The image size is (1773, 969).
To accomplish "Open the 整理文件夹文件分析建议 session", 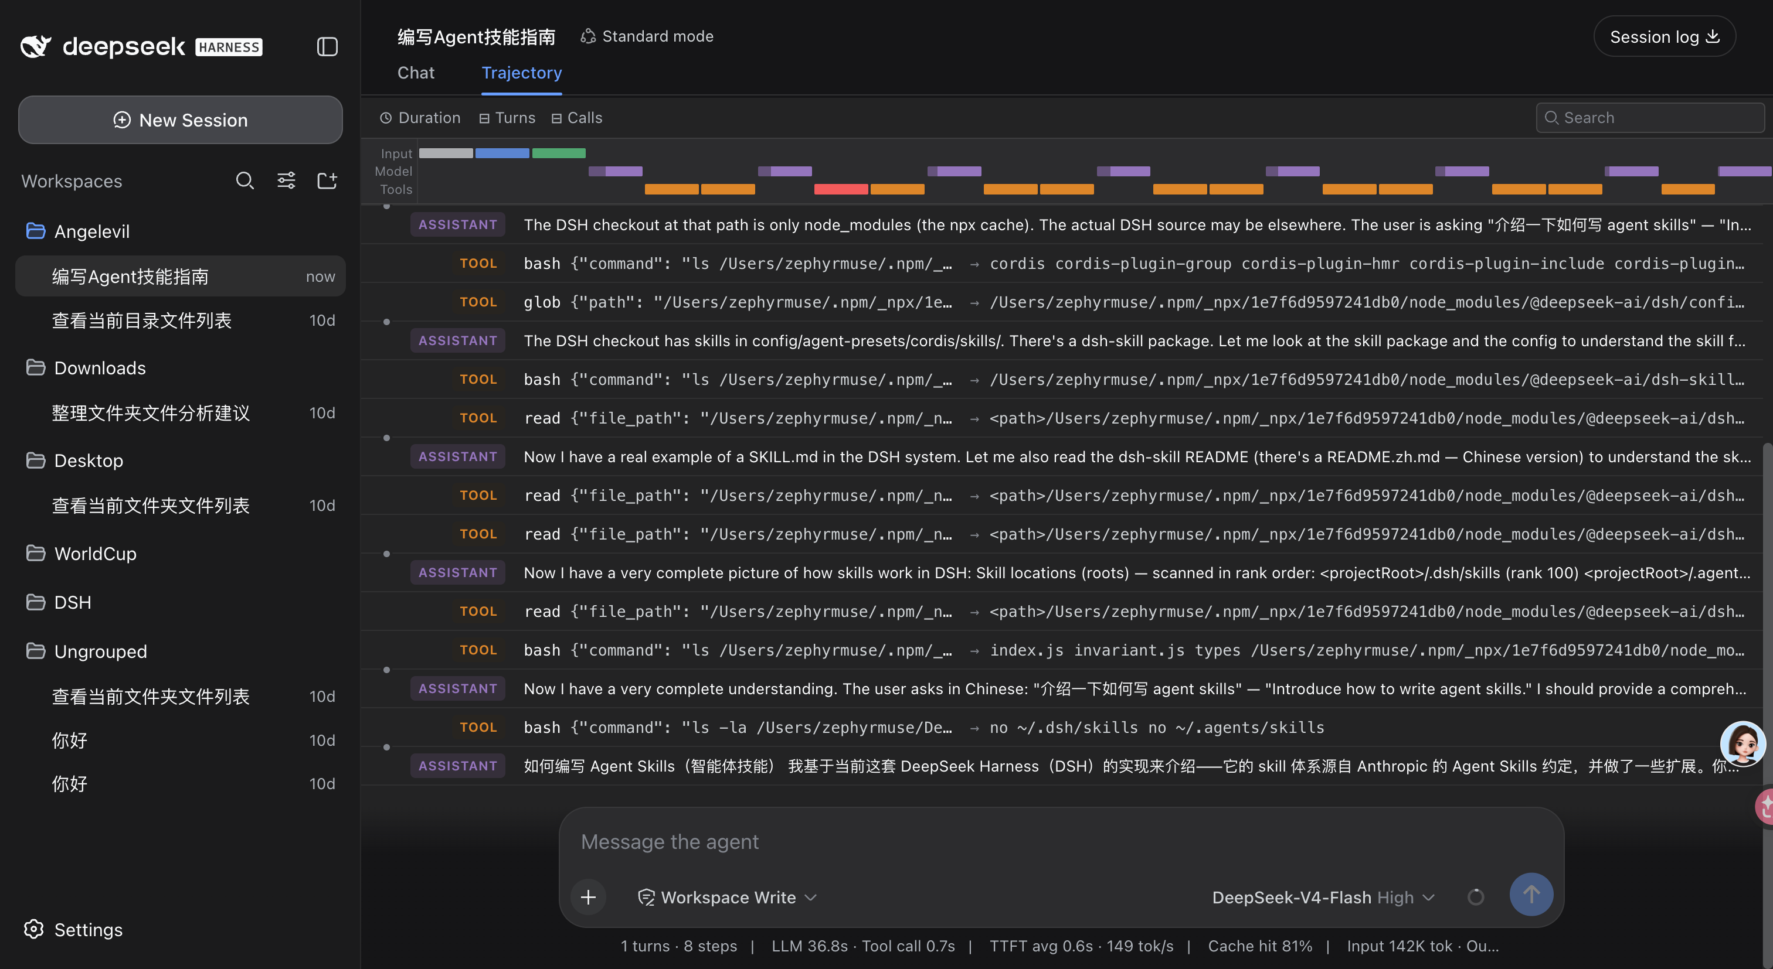I will pyautogui.click(x=181, y=414).
